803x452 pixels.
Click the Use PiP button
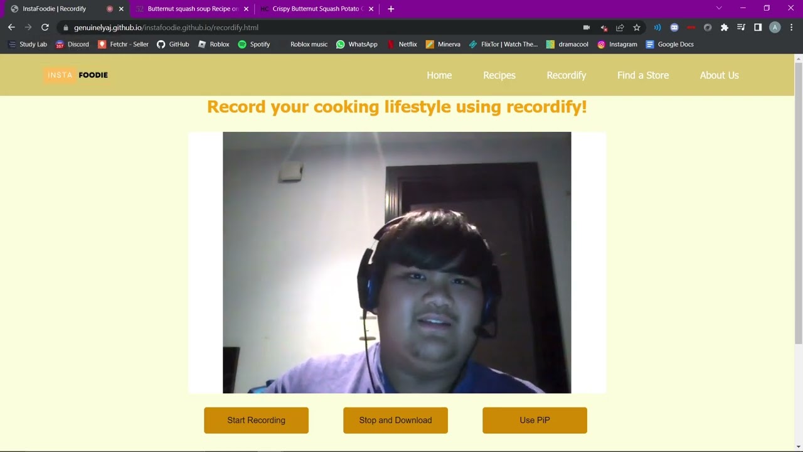[x=534, y=420]
